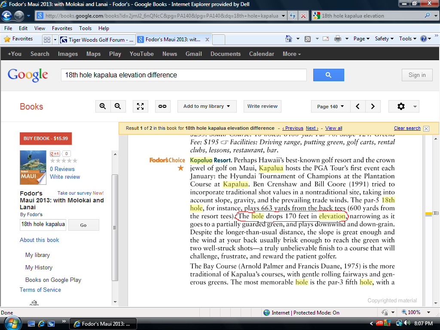Screen dimensions: 440x330
Task: Close the Fodor's Maui 2013 tab
Action: click(x=207, y=40)
